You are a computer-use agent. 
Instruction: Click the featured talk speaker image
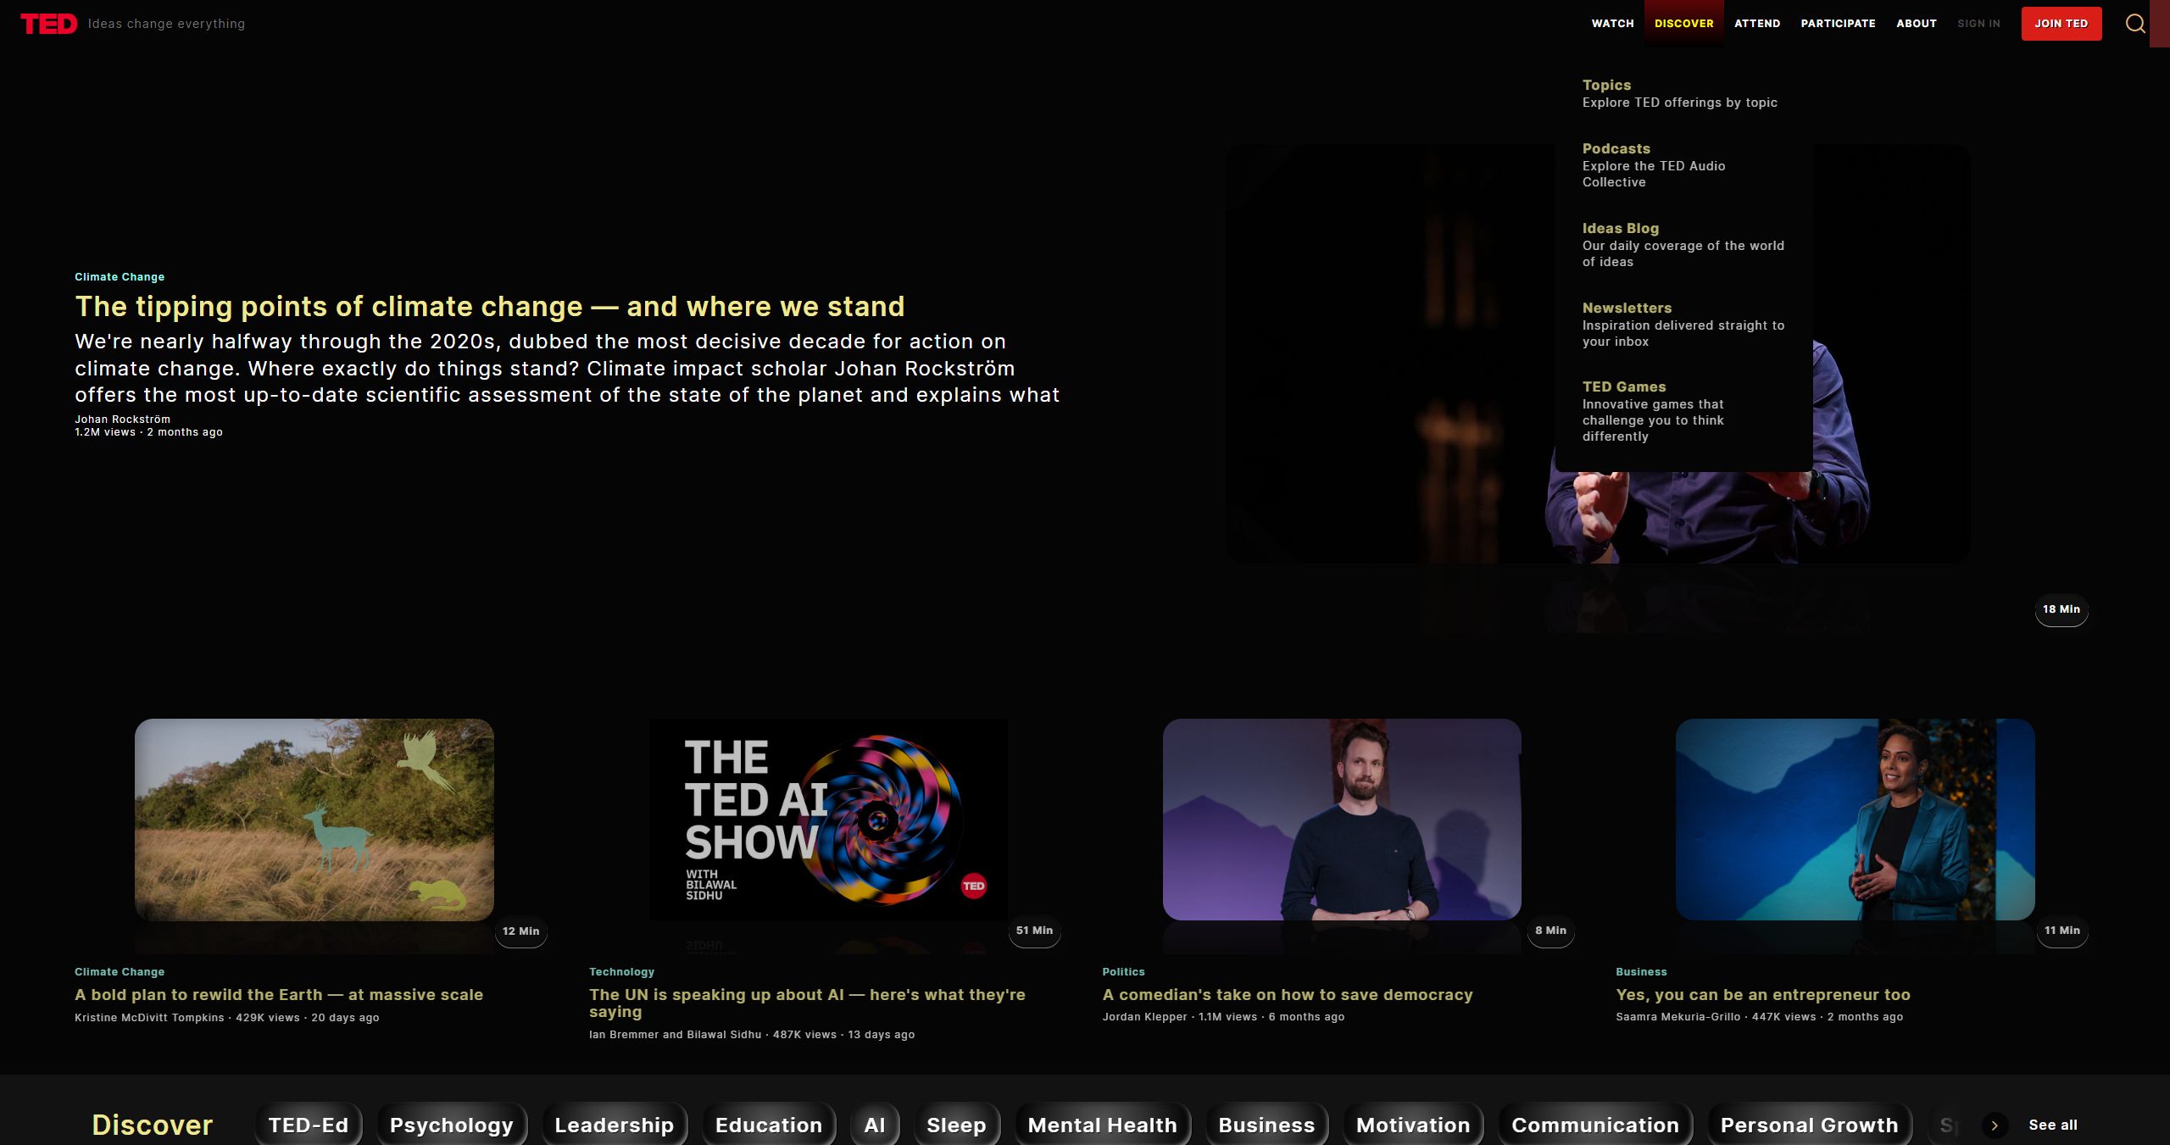1598,354
